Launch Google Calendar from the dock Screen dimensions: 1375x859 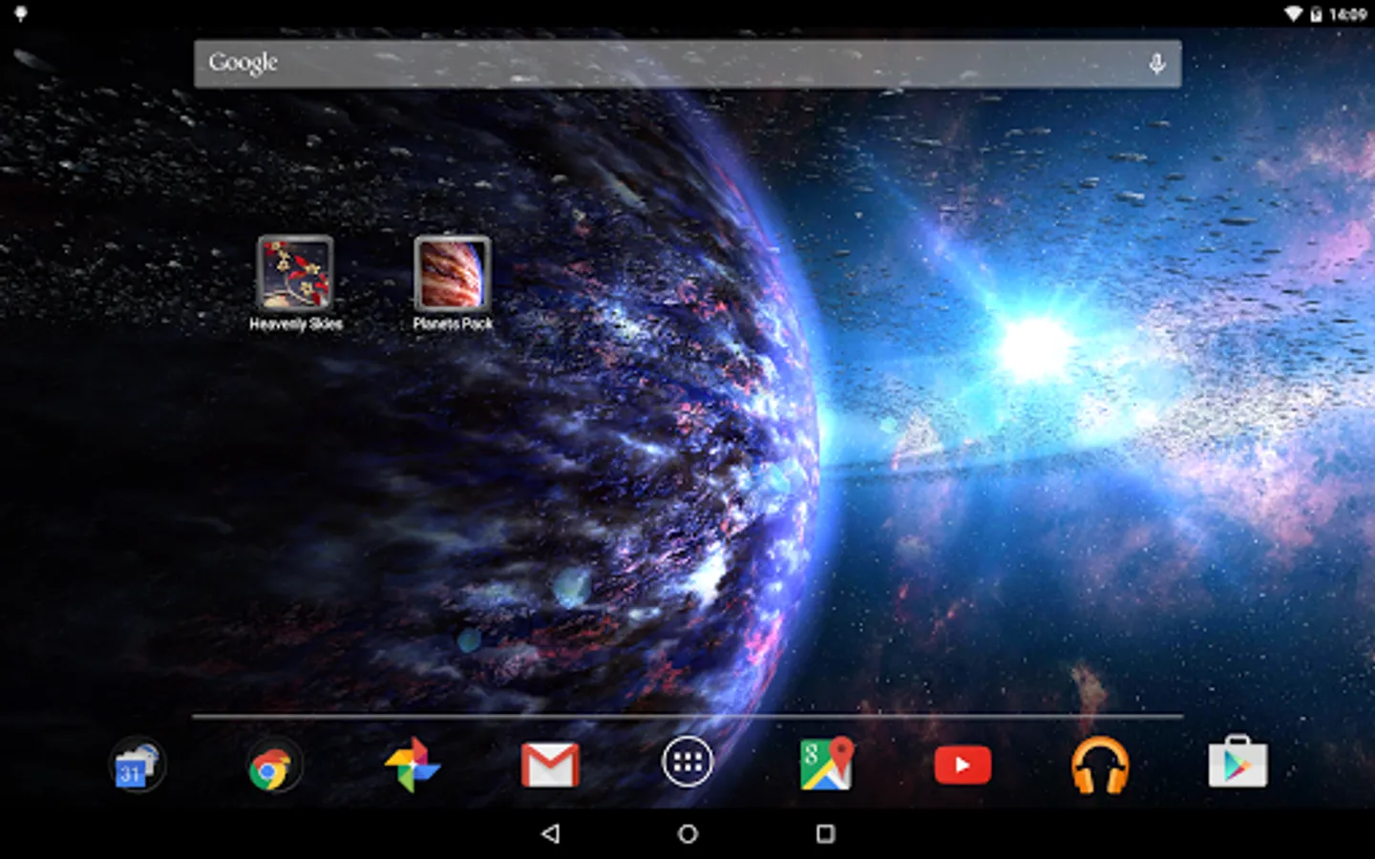pos(136,765)
